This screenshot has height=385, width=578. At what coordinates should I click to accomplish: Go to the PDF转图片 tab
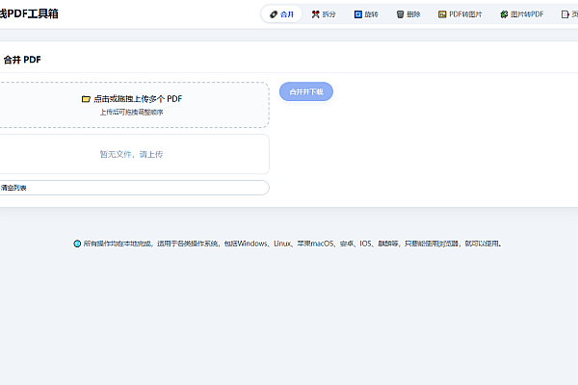[460, 14]
